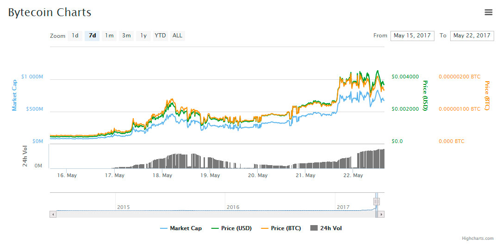The image size is (502, 244).
Task: Click the 2015 label in navigator
Action: [x=123, y=207]
